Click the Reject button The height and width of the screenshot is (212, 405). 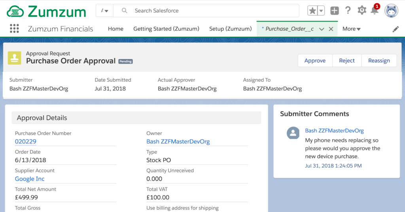pos(347,60)
